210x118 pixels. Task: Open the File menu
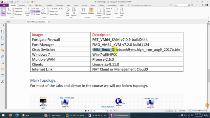pos(4,5)
